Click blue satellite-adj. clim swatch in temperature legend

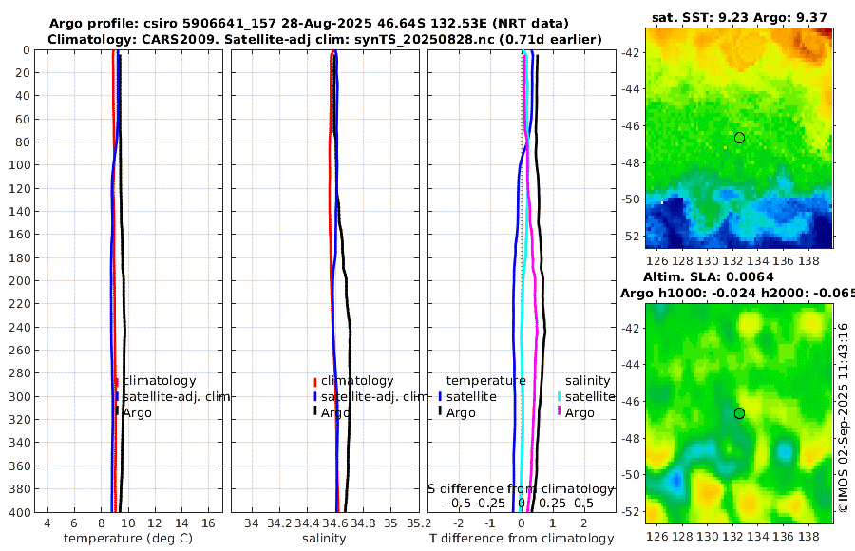(x=117, y=396)
